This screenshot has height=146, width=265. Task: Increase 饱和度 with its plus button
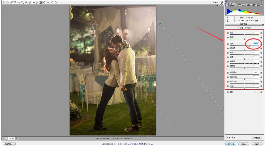[x=261, y=66]
